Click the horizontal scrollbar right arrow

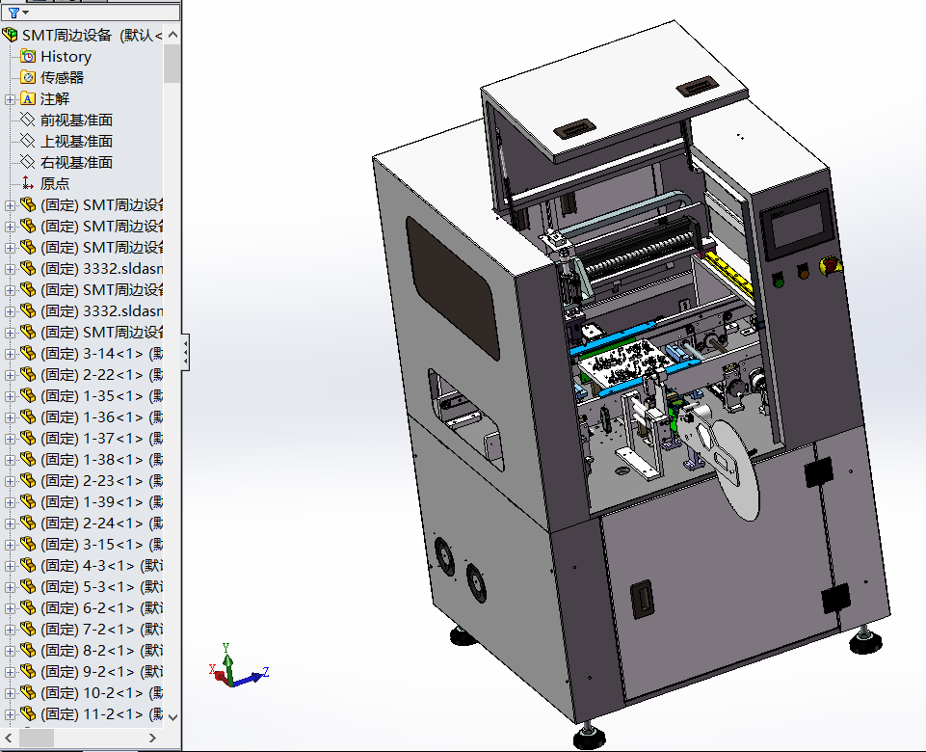[152, 738]
